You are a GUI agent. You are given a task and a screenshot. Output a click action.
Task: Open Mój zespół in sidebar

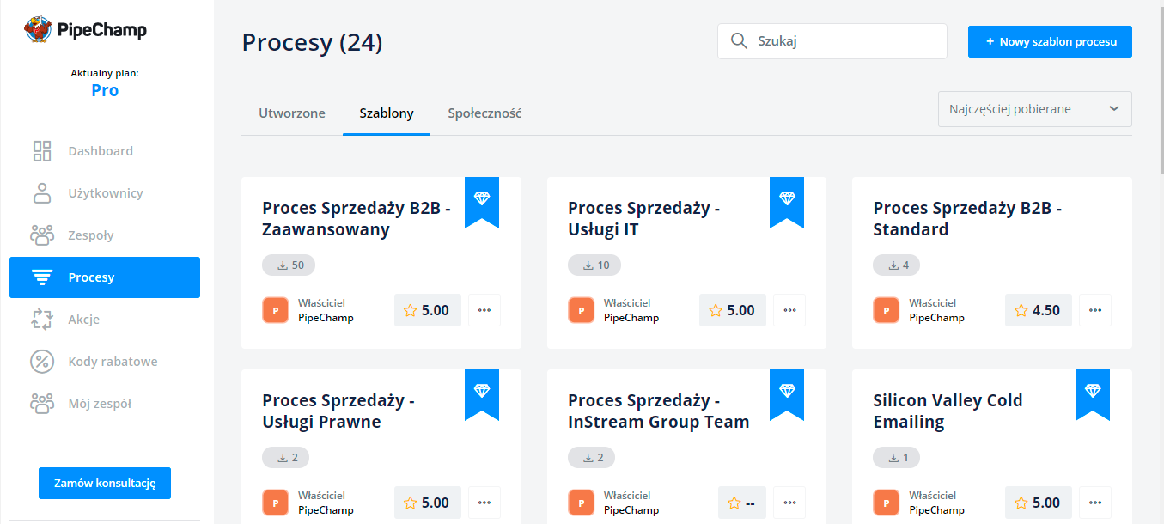coord(100,404)
